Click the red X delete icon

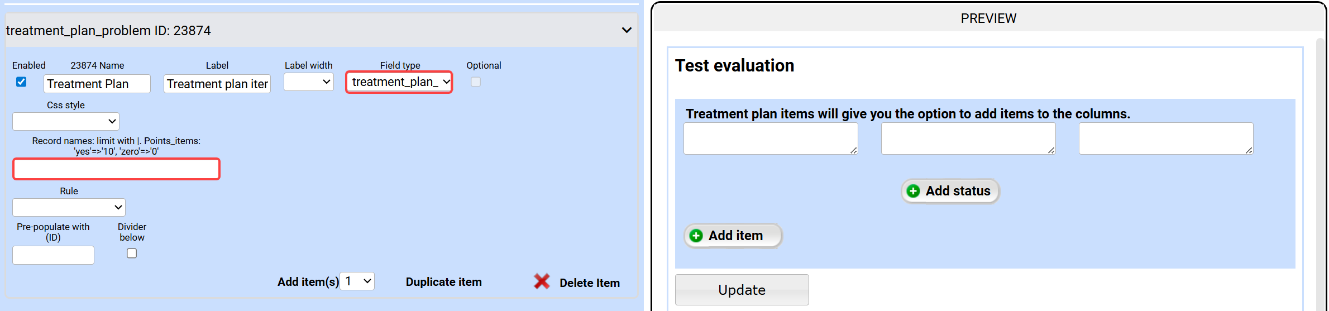(541, 281)
